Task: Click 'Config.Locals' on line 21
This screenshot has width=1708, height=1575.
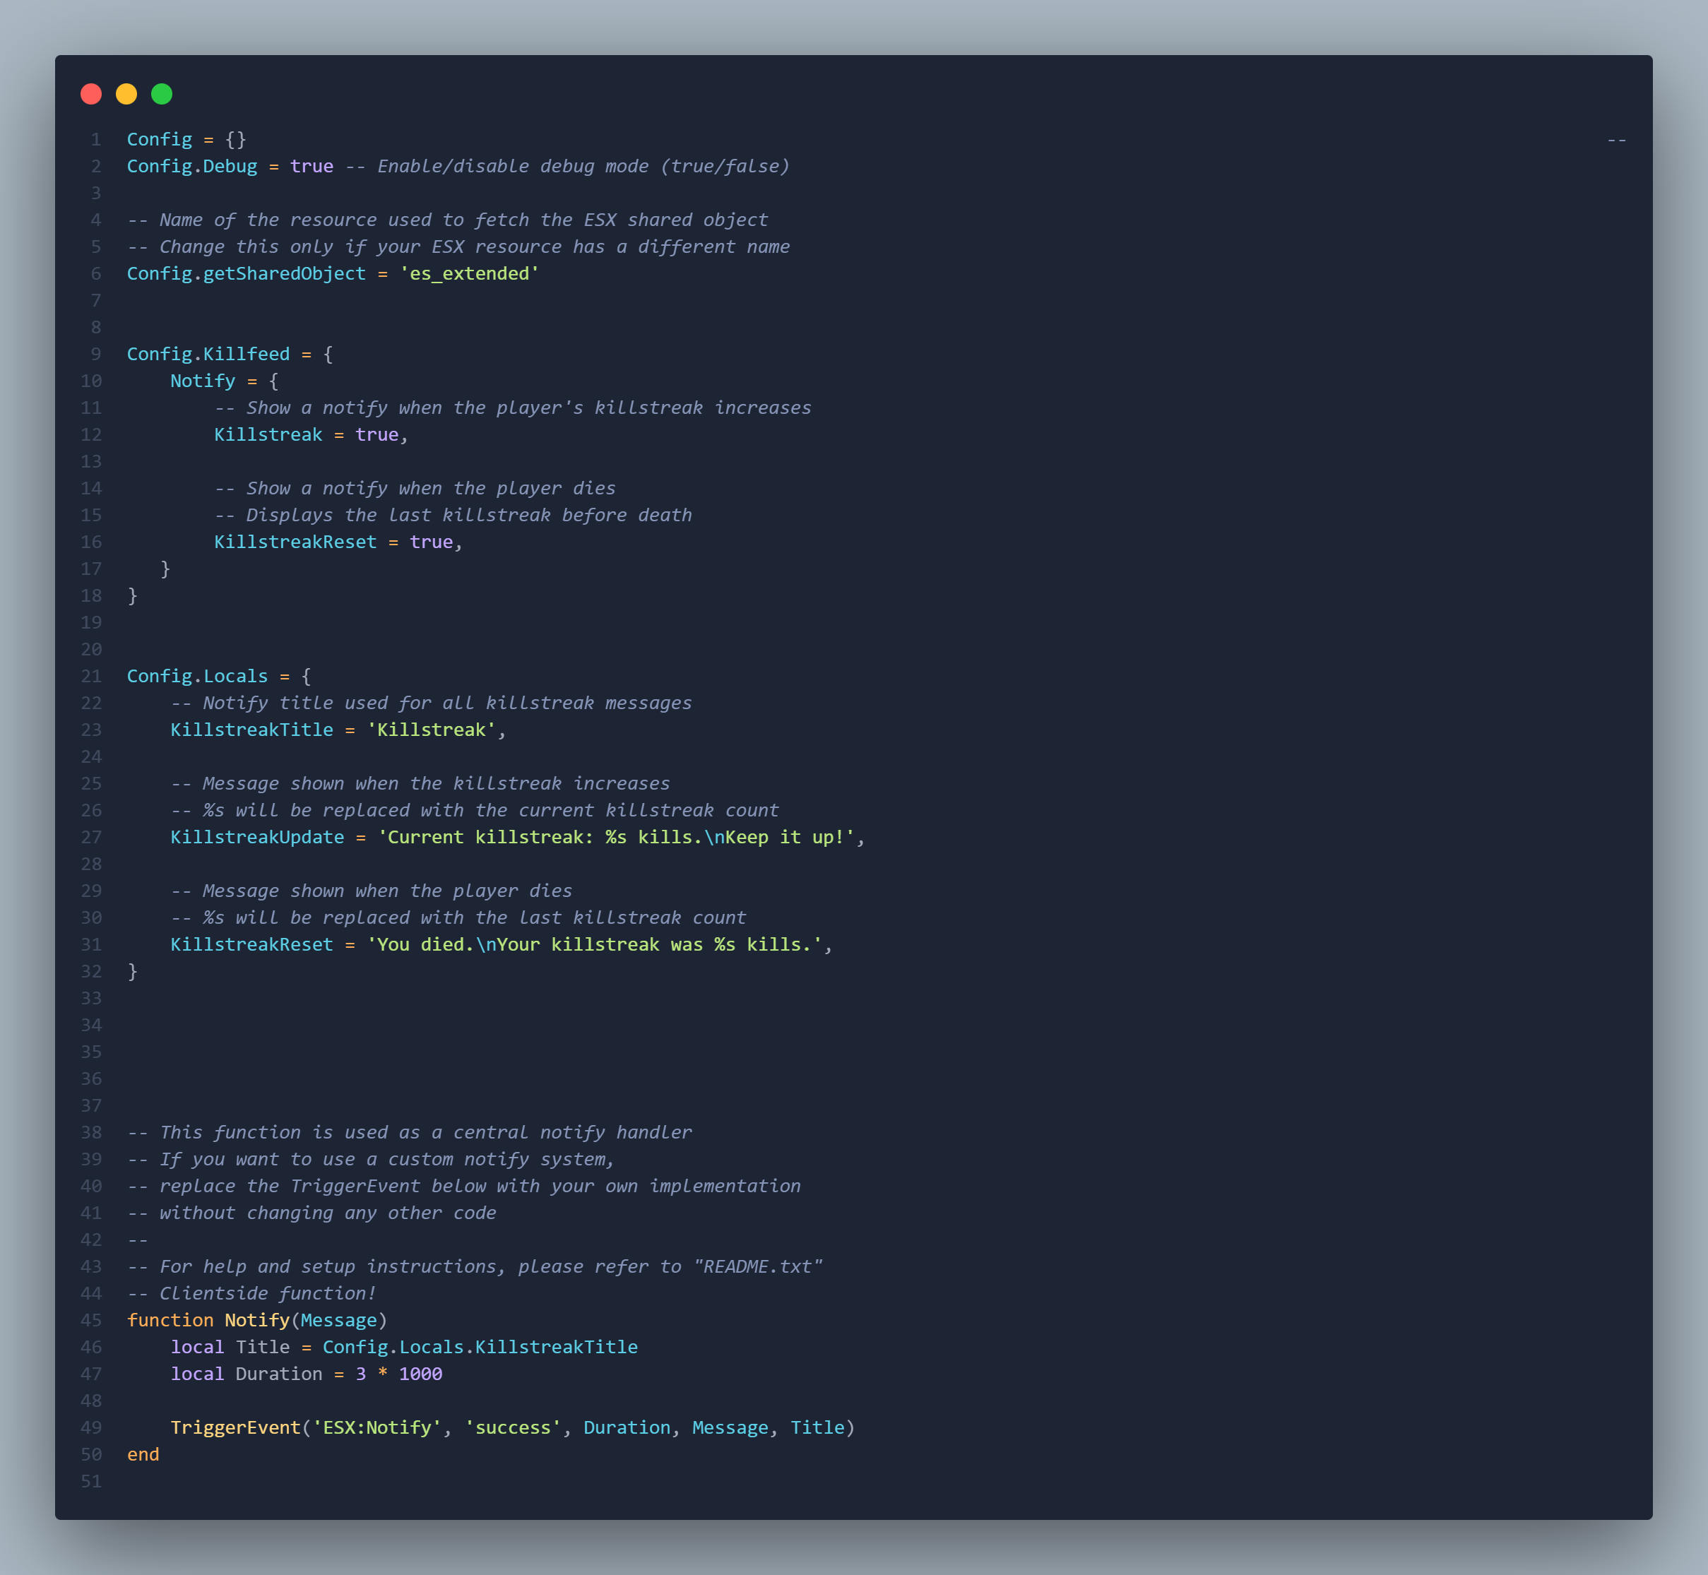Action: point(197,676)
